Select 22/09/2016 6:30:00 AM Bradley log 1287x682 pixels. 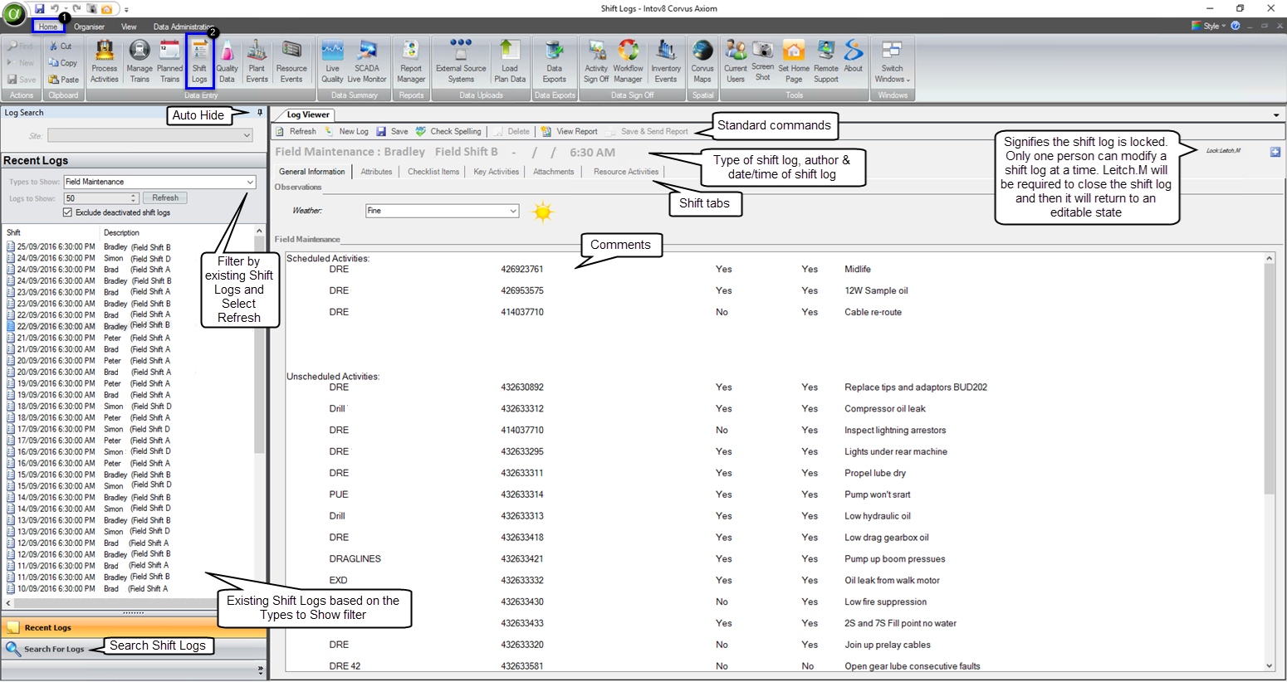(90, 326)
